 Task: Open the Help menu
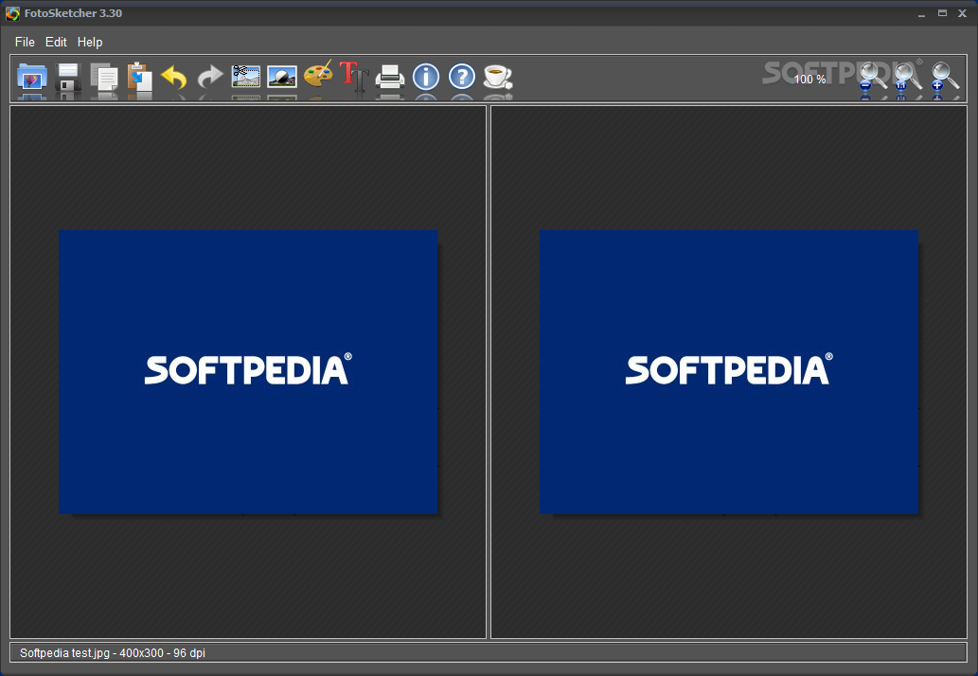(90, 42)
